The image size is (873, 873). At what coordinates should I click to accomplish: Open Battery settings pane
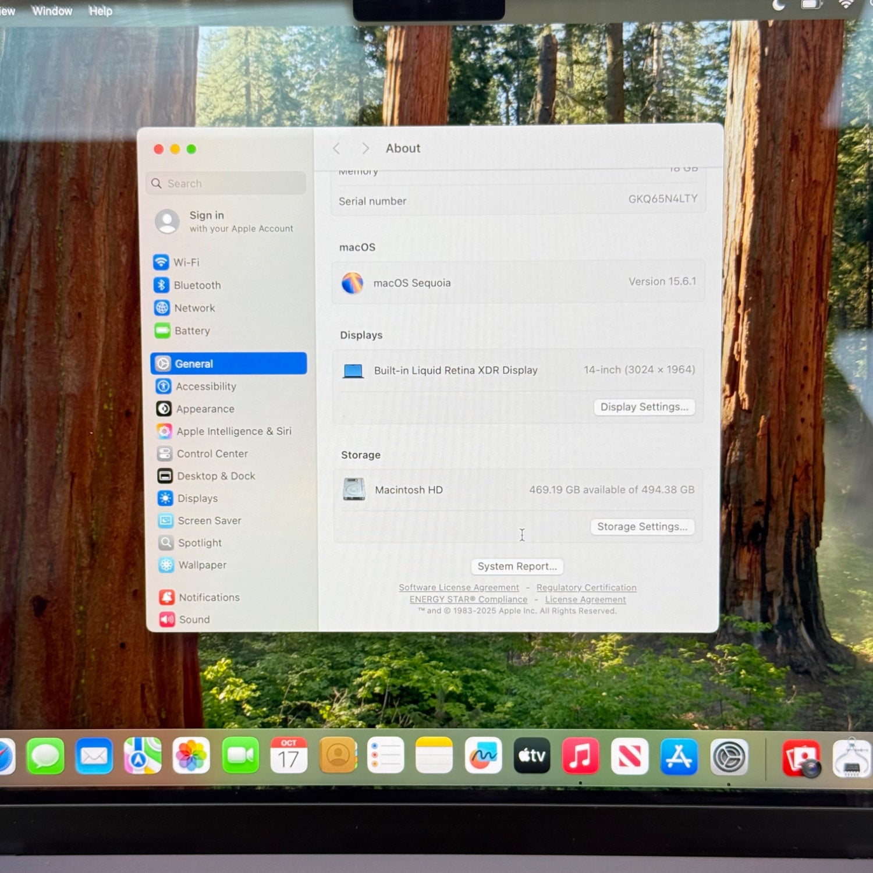tap(191, 331)
